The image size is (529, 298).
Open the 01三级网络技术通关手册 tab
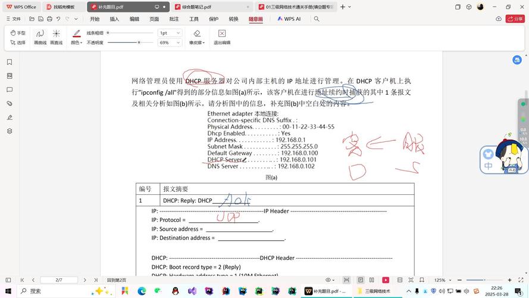pos(296,7)
